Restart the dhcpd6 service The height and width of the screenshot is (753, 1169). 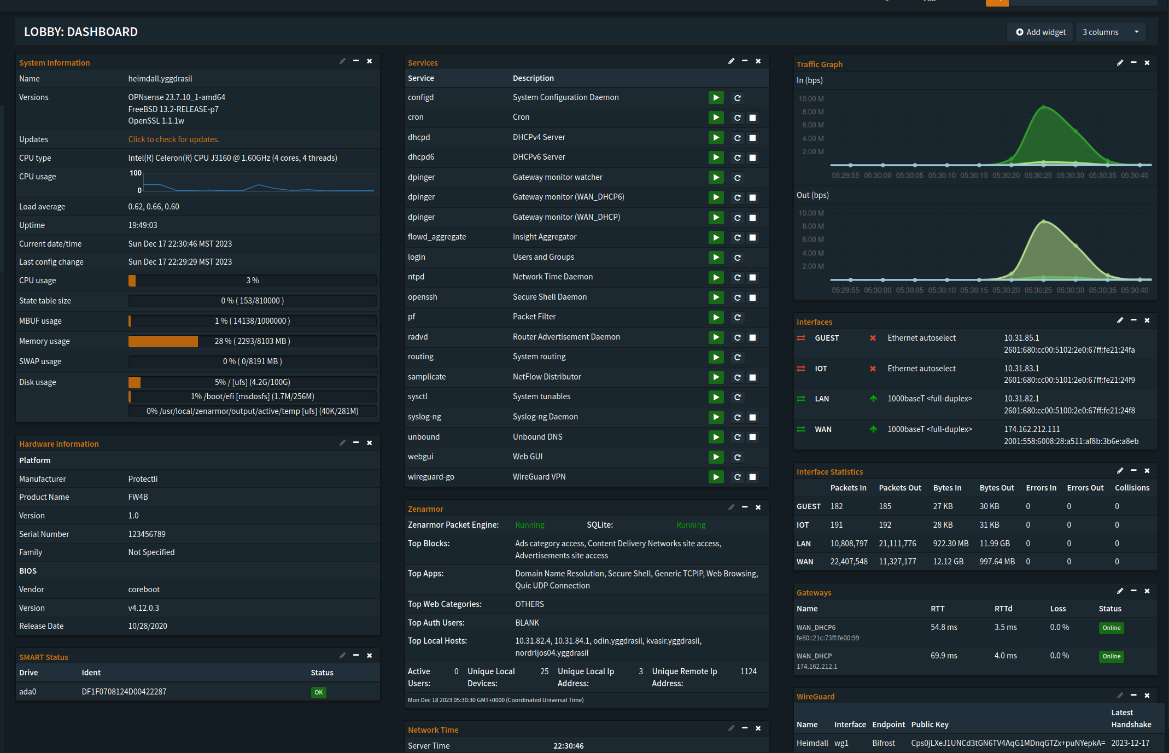[737, 157]
